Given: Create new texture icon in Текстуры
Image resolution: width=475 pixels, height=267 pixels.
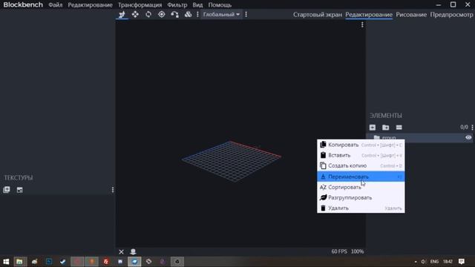Looking at the screenshot, I should [x=20, y=190].
